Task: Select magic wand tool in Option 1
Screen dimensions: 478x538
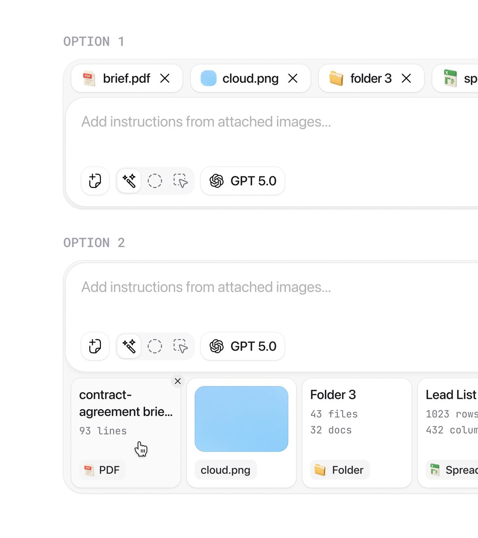Action: pyautogui.click(x=129, y=181)
